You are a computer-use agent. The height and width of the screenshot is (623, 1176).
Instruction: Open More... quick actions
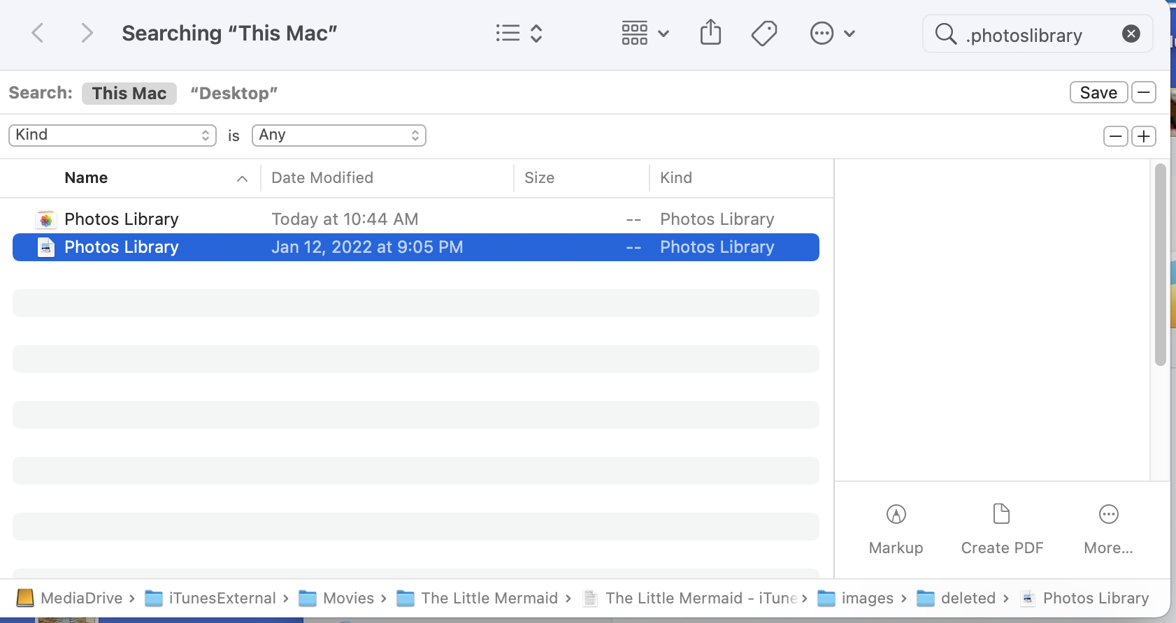[1108, 529]
